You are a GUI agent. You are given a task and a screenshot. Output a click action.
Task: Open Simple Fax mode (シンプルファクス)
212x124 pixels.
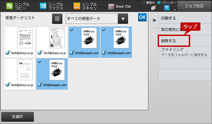[52, 6]
